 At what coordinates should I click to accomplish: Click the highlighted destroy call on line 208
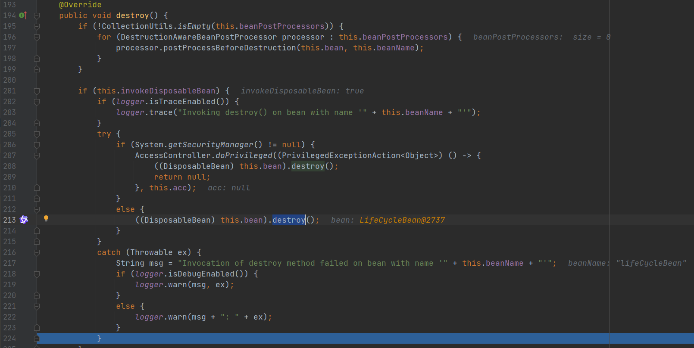tap(307, 166)
